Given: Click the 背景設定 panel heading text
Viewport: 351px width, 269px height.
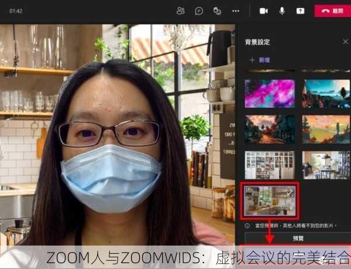Looking at the screenshot, I should click(257, 42).
